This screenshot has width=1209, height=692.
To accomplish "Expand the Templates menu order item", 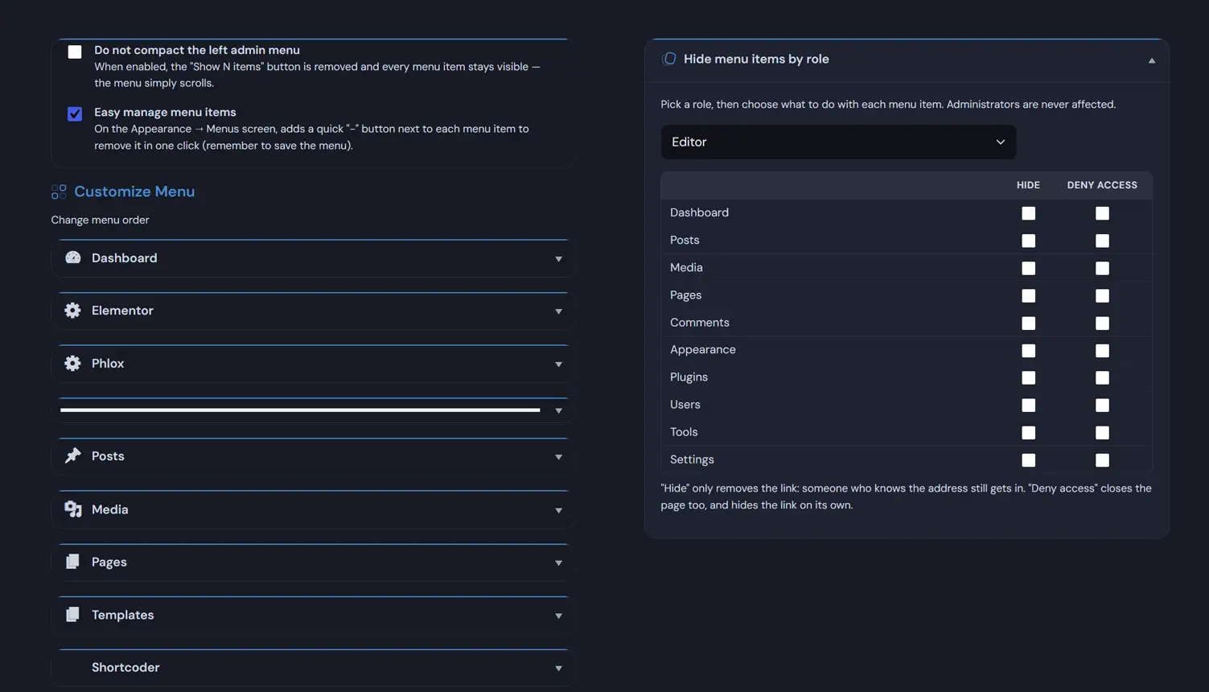I will [558, 616].
